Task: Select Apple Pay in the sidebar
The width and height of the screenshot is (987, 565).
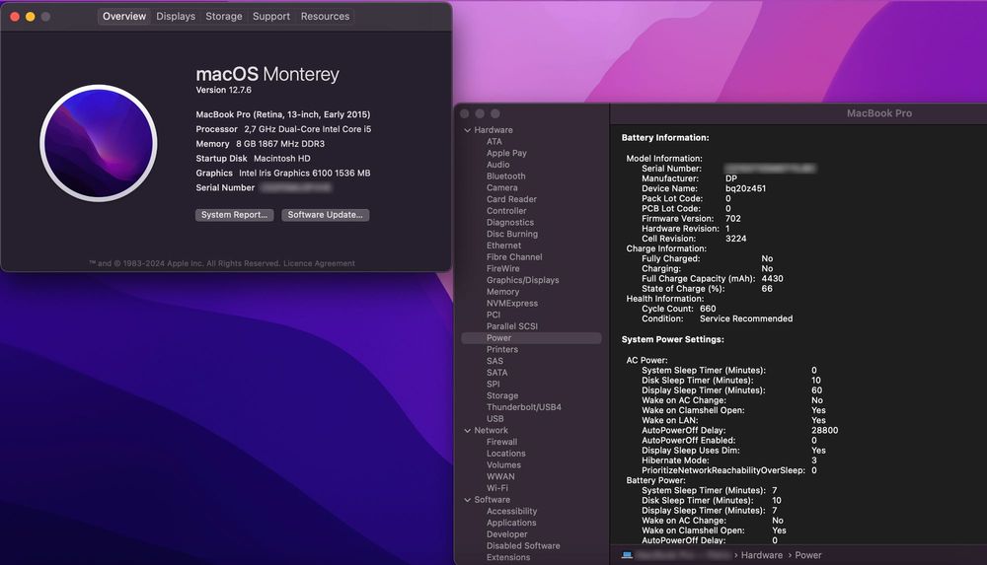Action: coord(506,153)
